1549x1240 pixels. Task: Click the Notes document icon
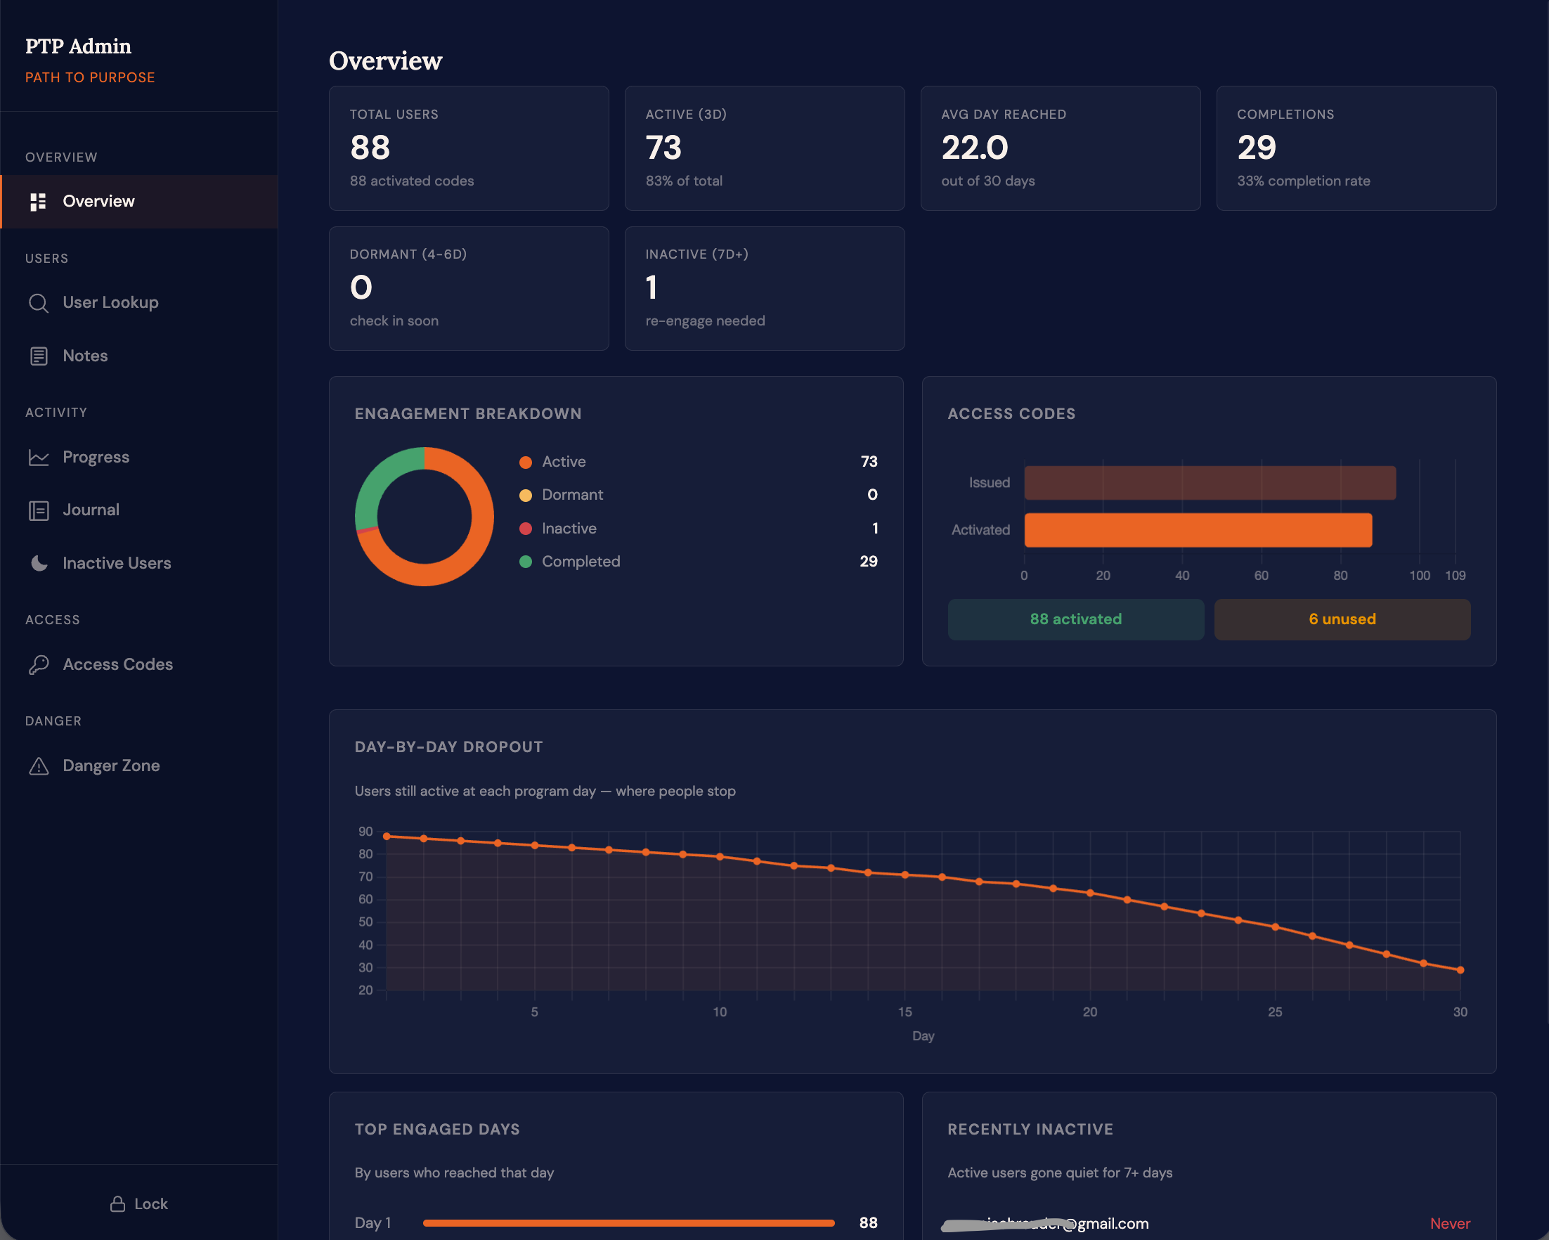[x=38, y=356]
